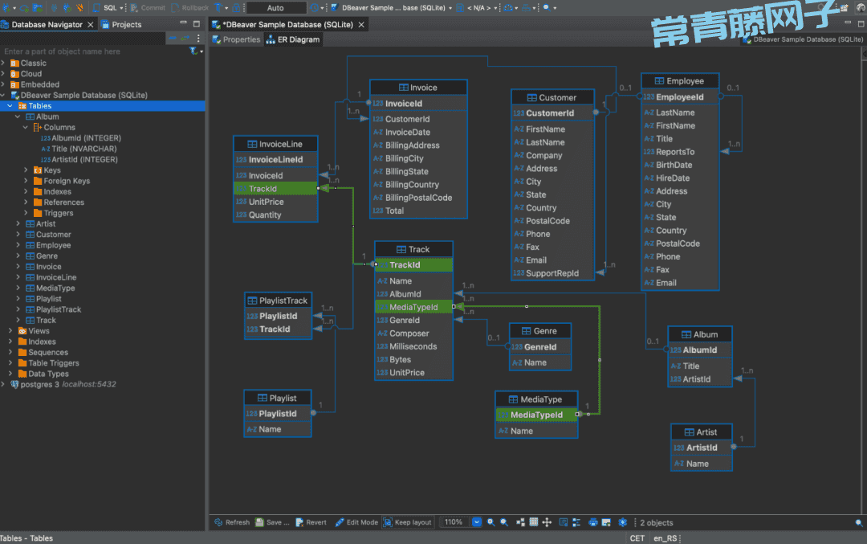867x544 pixels.
Task: Toggle the Keep layout option
Action: tap(408, 522)
